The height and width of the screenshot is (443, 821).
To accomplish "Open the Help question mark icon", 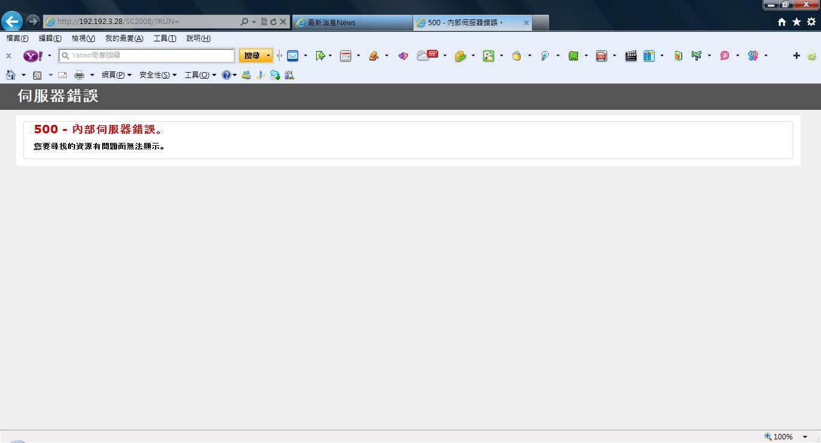I will point(227,75).
